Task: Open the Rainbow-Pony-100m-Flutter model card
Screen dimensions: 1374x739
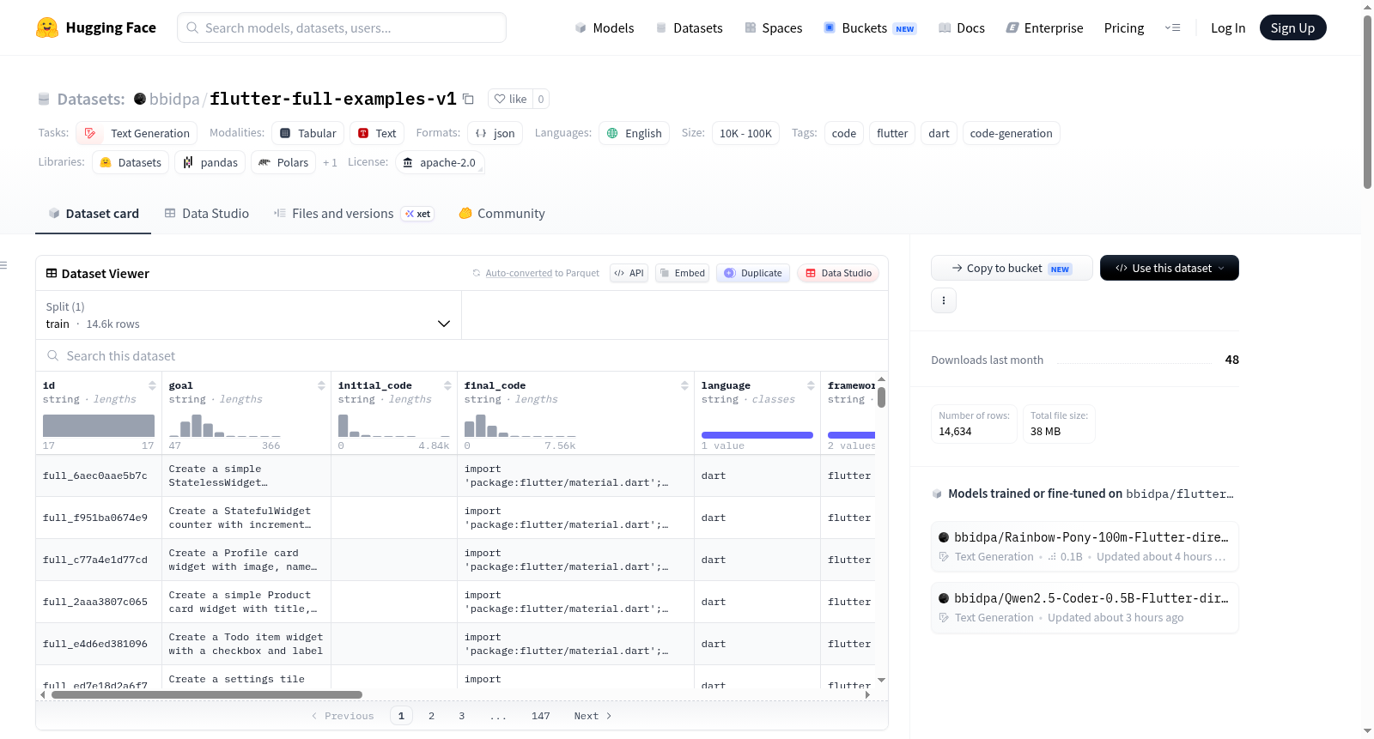Action: point(1085,546)
